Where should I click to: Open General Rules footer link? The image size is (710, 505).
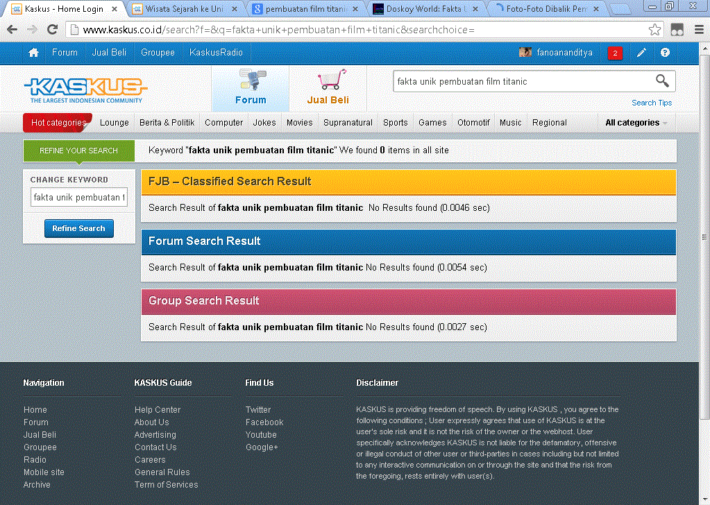[162, 472]
